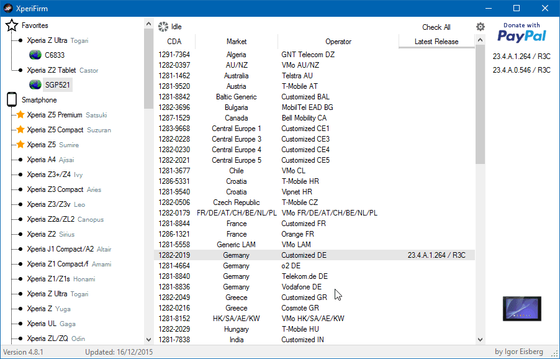Select Xperia Z Ultra Togari under Smartphone

tap(58, 294)
